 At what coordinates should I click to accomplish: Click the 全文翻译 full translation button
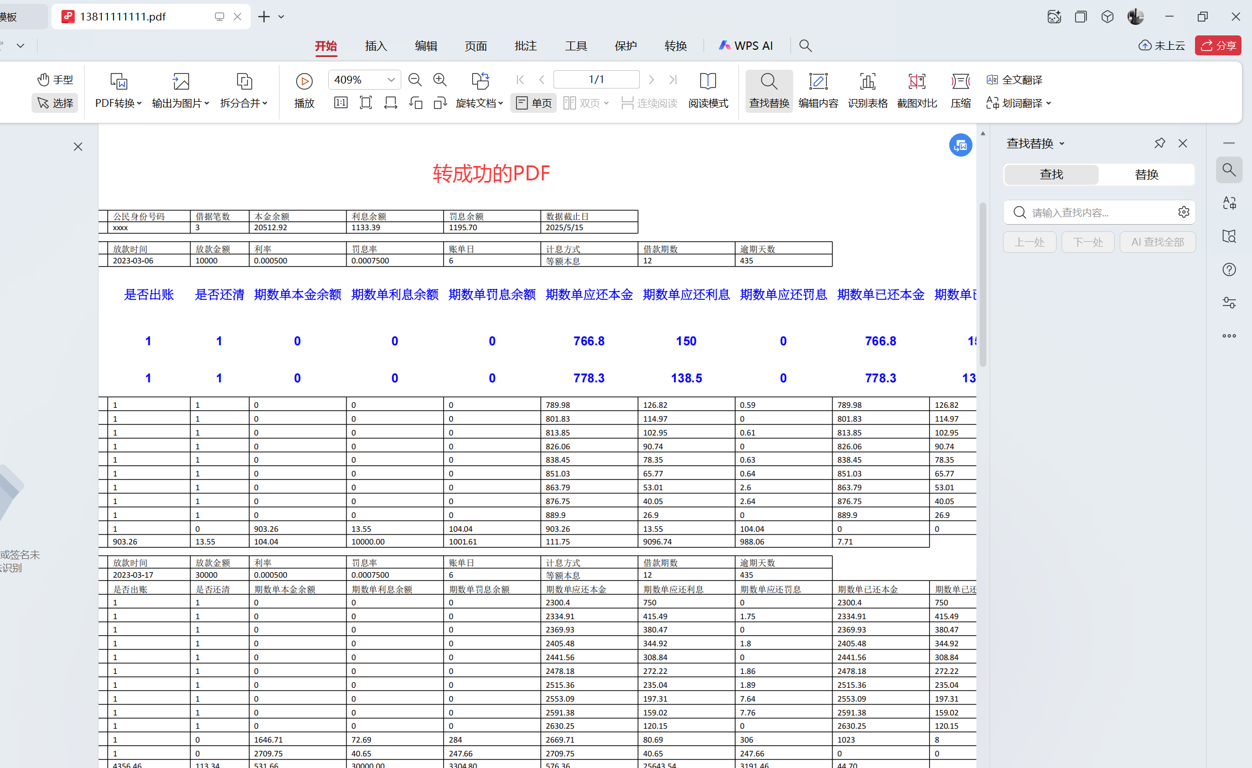1015,80
